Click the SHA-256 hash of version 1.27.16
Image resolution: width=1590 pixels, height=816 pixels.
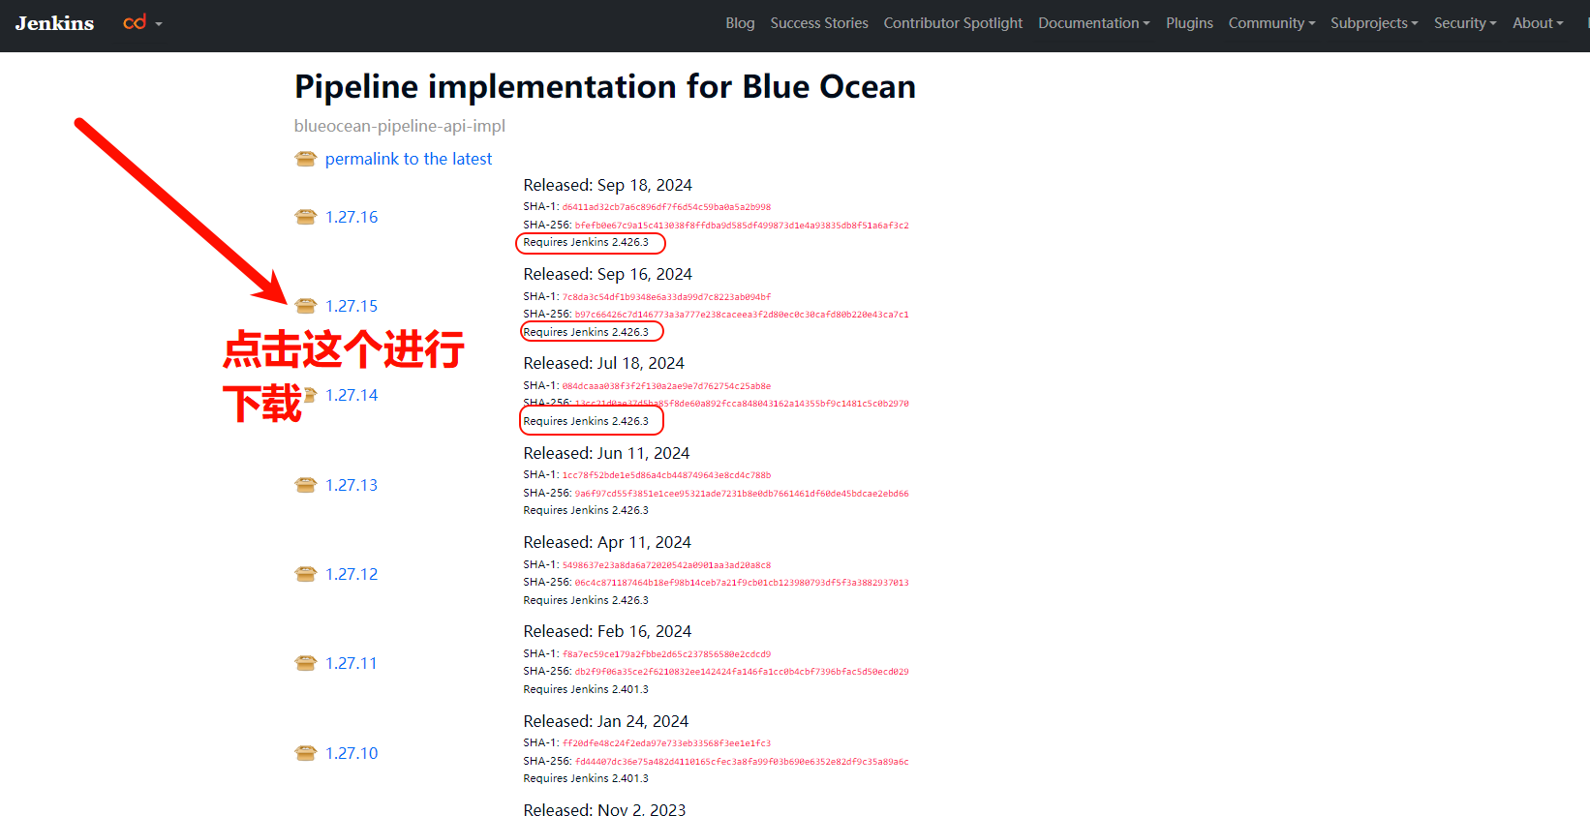coord(742,226)
